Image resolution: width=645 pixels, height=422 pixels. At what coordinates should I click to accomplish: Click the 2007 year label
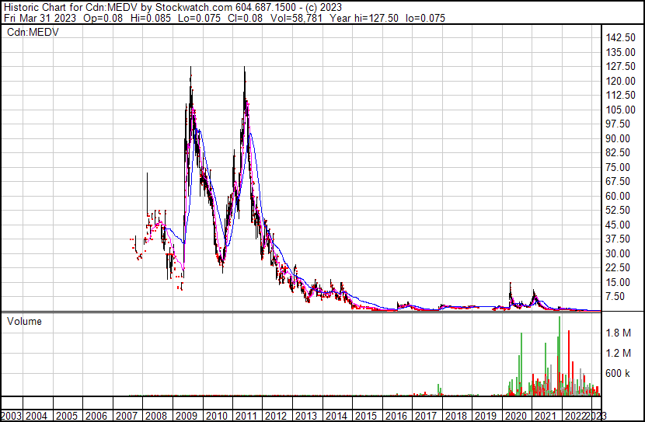(125, 415)
